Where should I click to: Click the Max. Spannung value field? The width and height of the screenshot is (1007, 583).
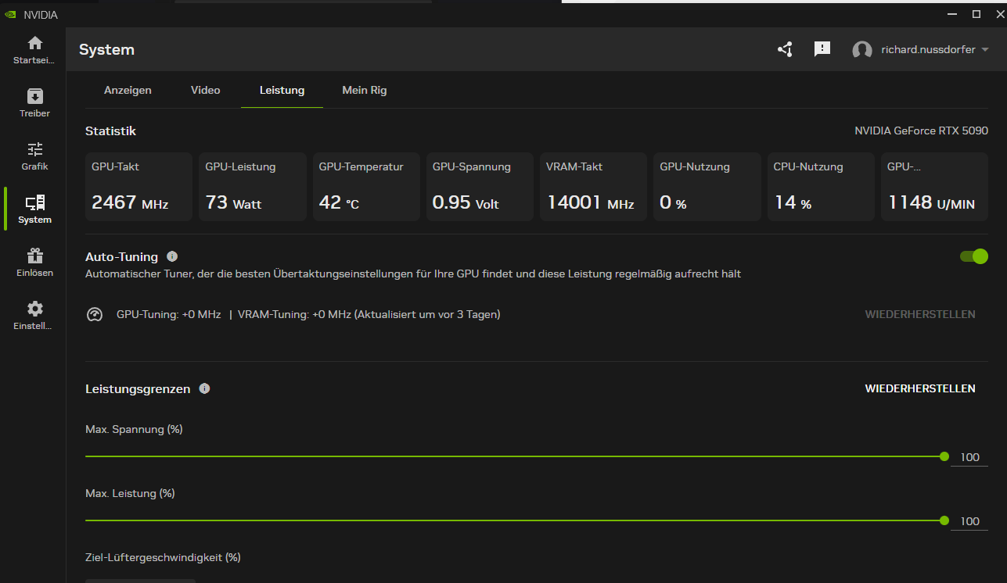pyautogui.click(x=970, y=457)
